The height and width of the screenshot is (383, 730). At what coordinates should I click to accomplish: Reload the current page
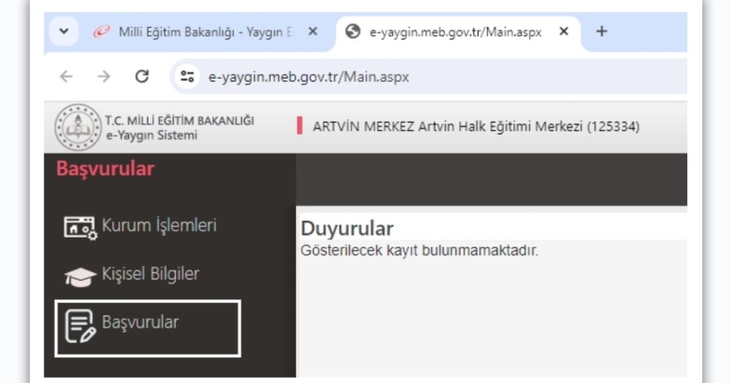point(142,77)
